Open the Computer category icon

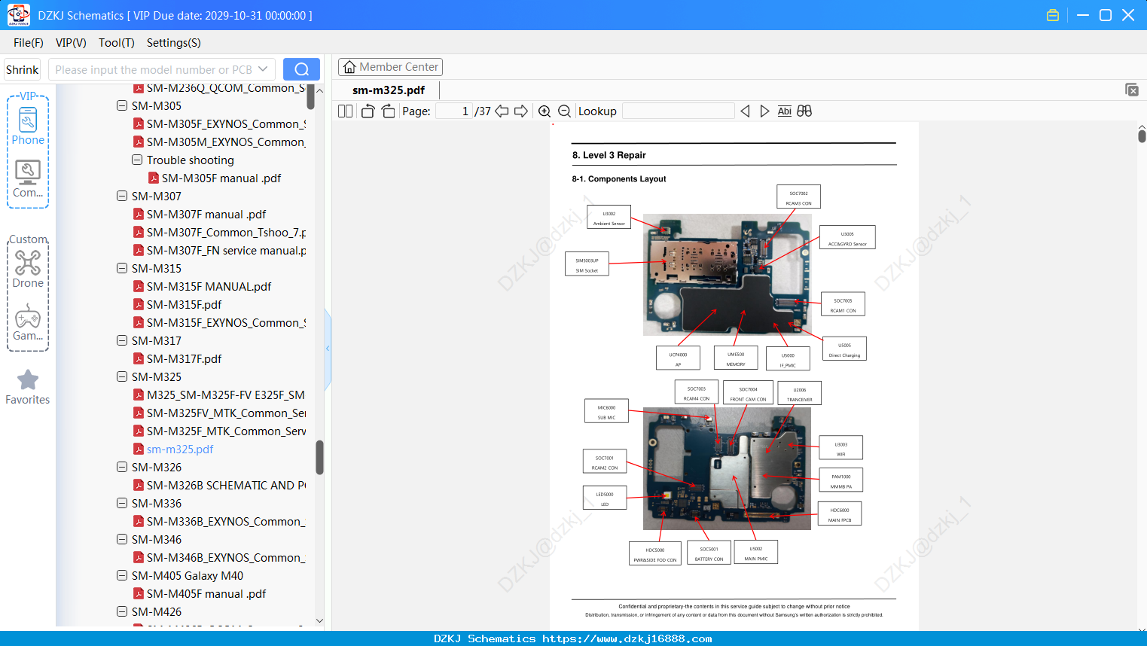coord(28,178)
